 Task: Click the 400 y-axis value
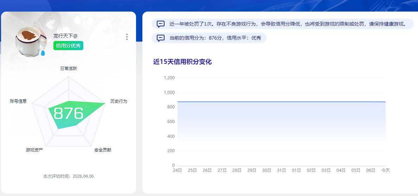tap(171, 136)
